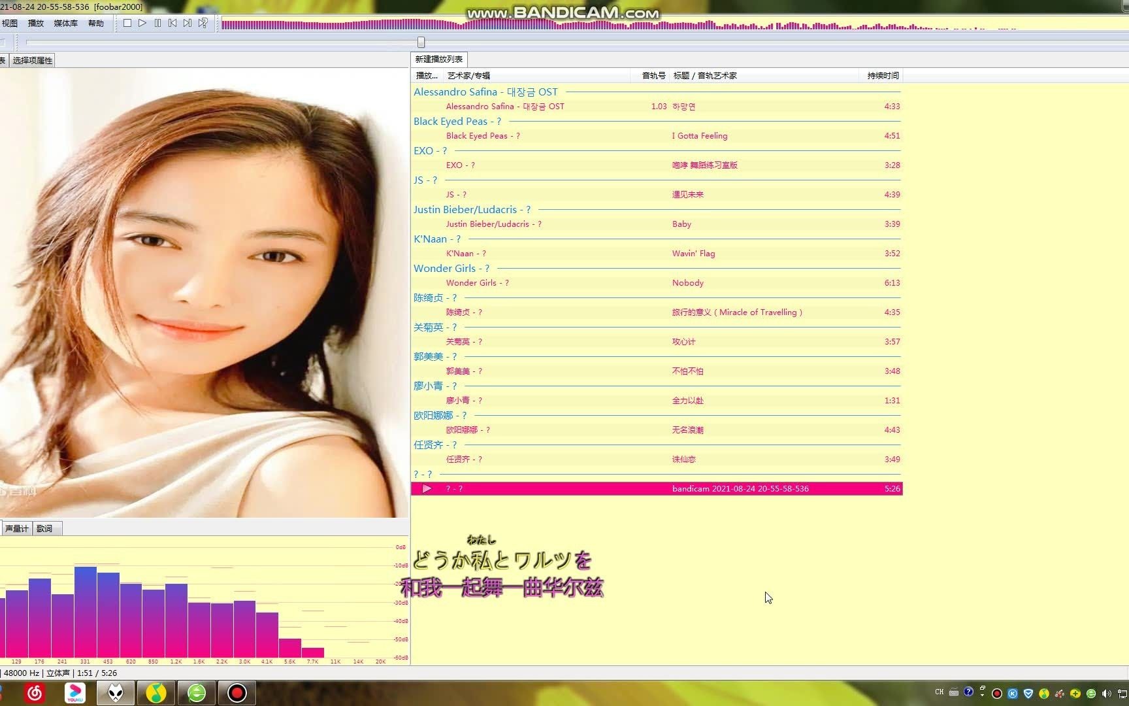Click the Play button in the toolbar

point(142,23)
